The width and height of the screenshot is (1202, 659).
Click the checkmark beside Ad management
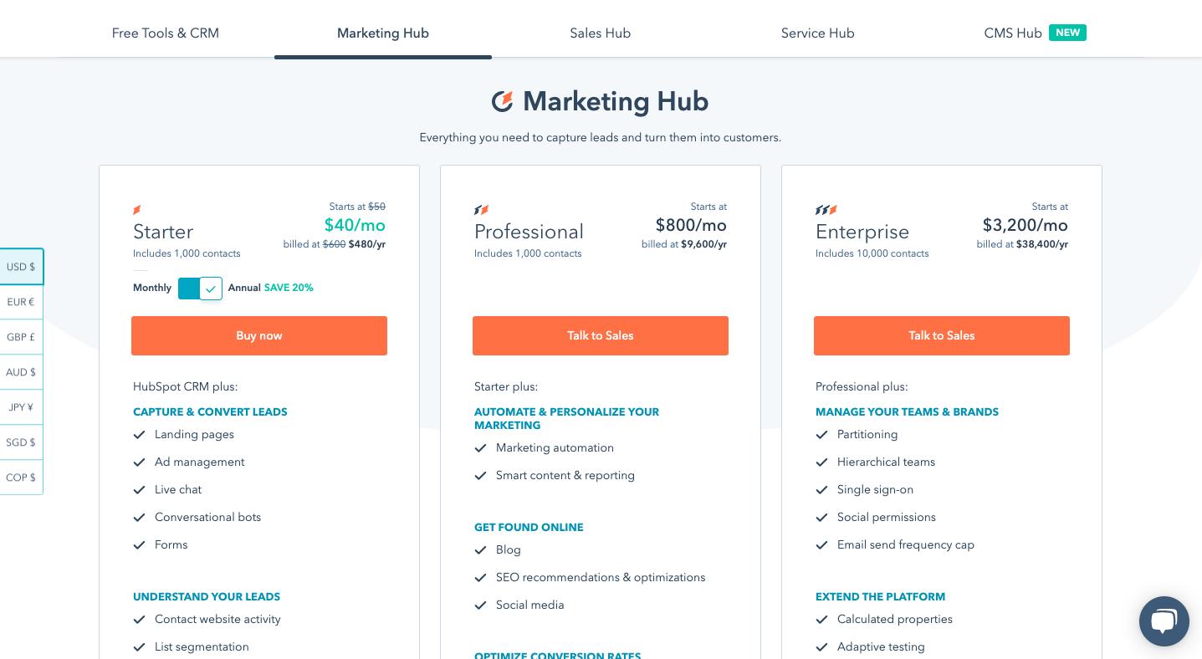(140, 462)
